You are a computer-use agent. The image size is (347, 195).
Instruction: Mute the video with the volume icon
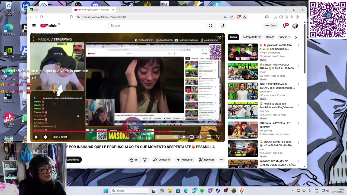click(45, 137)
